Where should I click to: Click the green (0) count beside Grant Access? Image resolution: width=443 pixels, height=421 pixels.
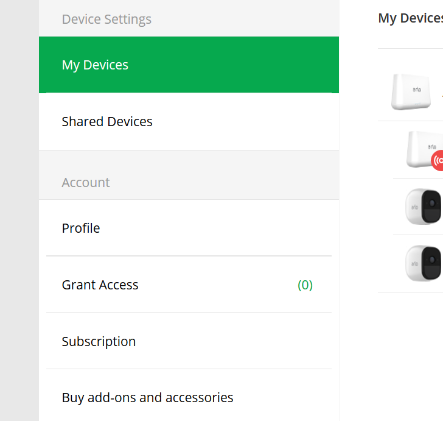pos(305,285)
